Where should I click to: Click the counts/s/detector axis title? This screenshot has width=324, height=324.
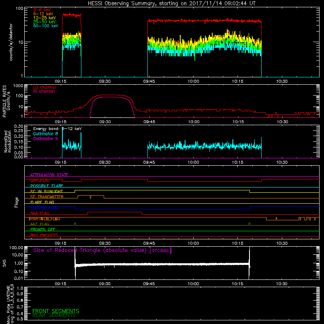tap(11, 42)
